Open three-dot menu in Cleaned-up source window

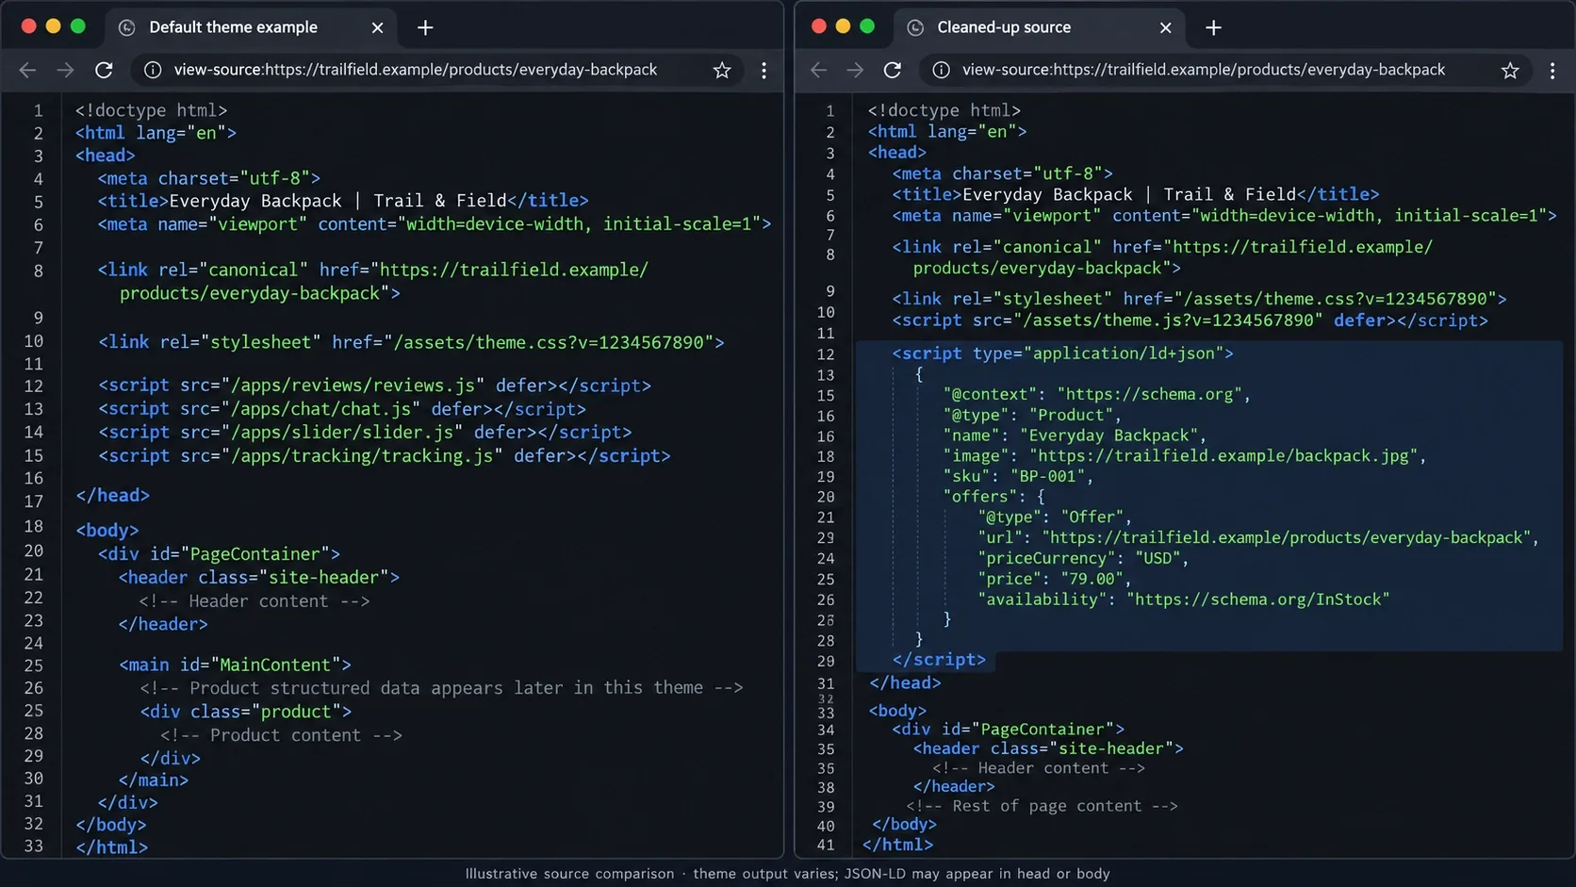(1552, 70)
